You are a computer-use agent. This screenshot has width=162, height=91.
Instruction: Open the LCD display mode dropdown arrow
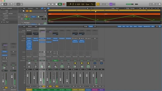(x=95, y=4)
